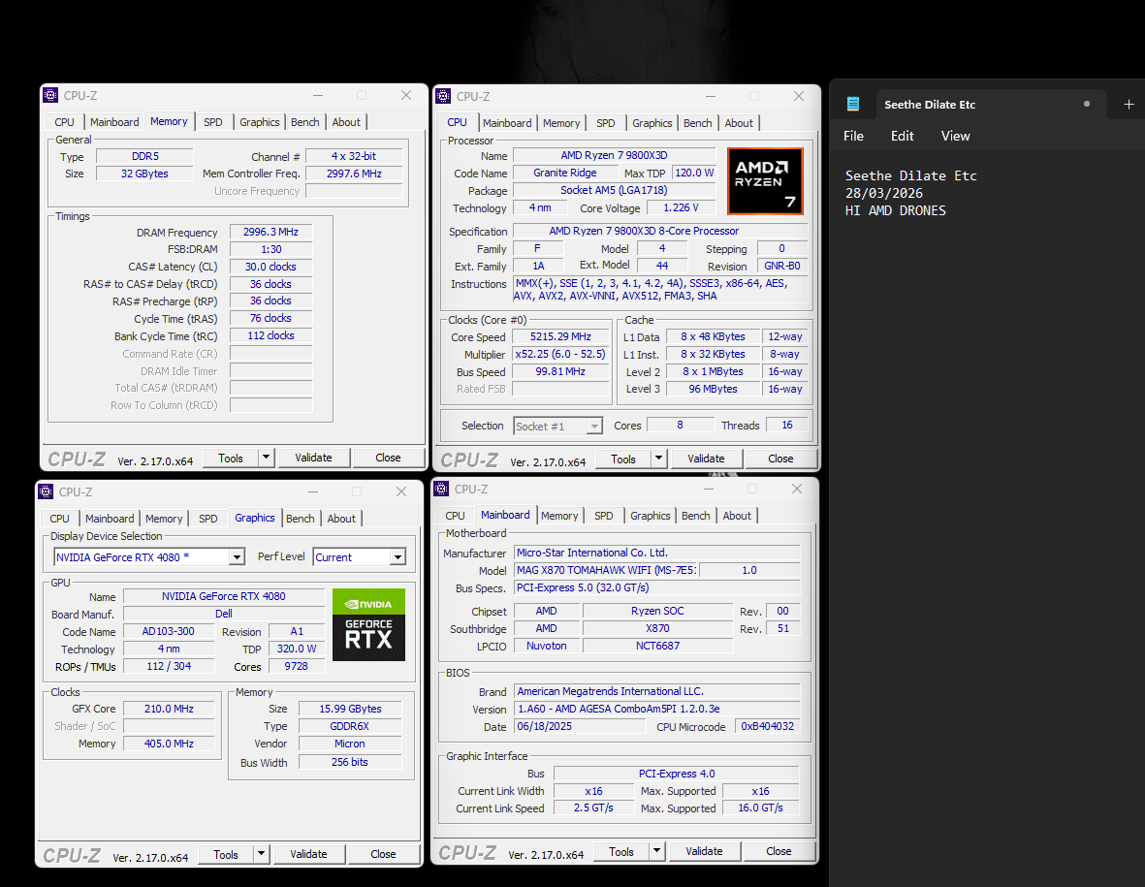Switch to SPD tab in Memory window
This screenshot has height=887, width=1145.
pos(213,122)
